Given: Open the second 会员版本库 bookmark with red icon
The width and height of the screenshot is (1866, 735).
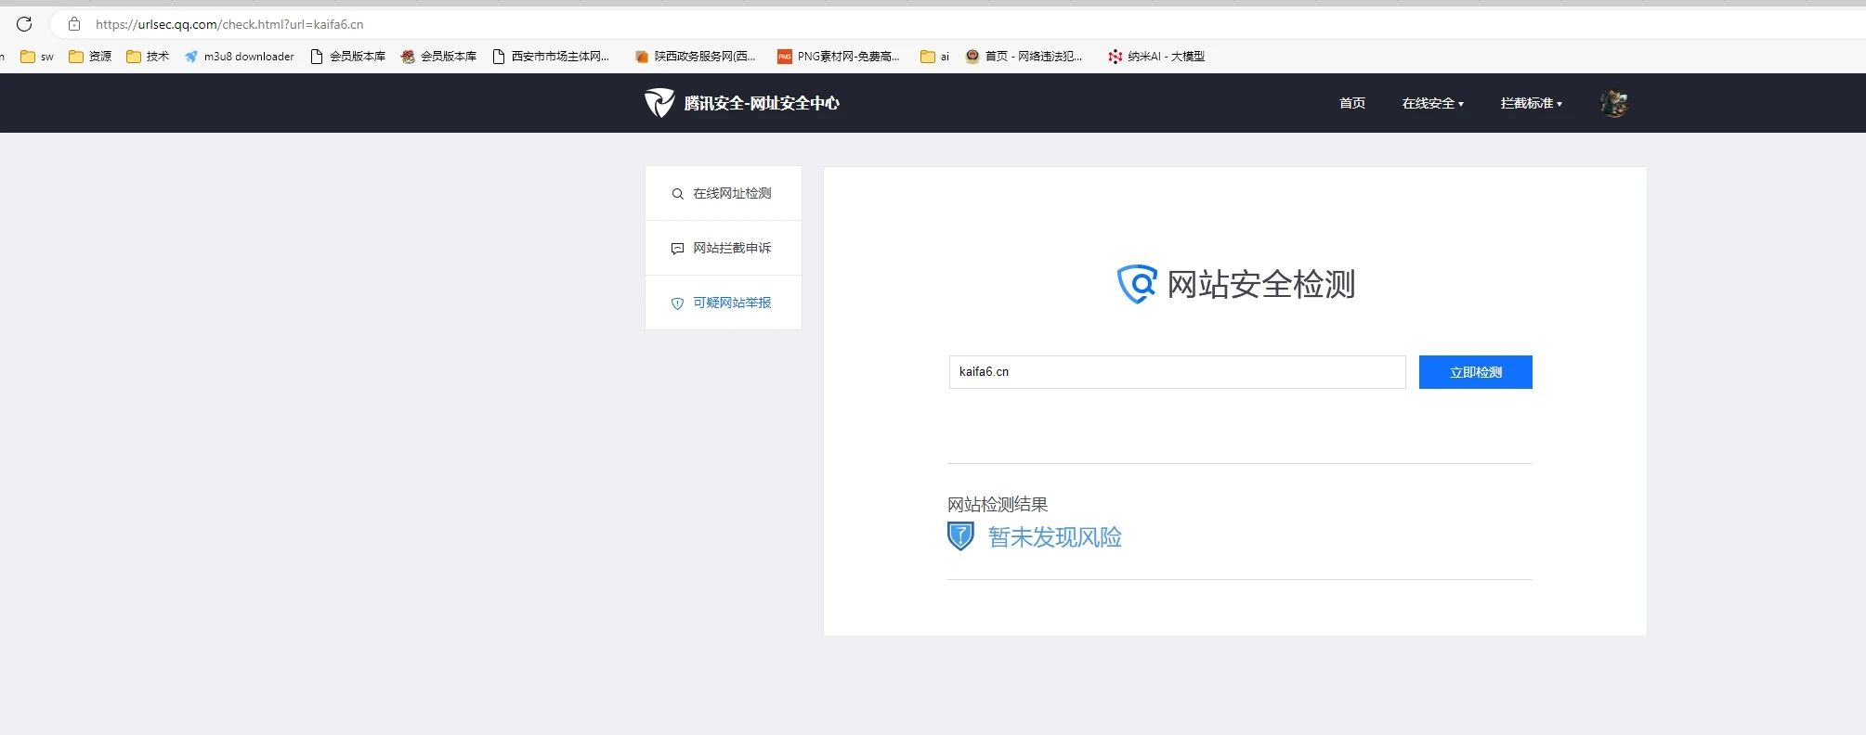Looking at the screenshot, I should (x=438, y=57).
